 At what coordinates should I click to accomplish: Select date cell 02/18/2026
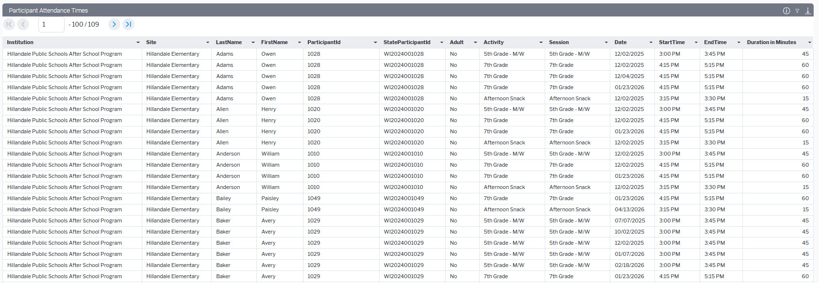click(630, 265)
